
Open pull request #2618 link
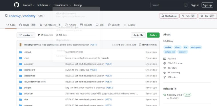pos(94,45)
